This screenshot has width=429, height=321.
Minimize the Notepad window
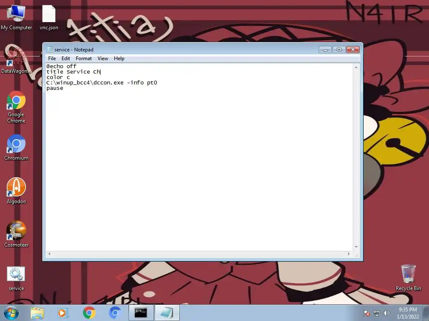(x=325, y=50)
